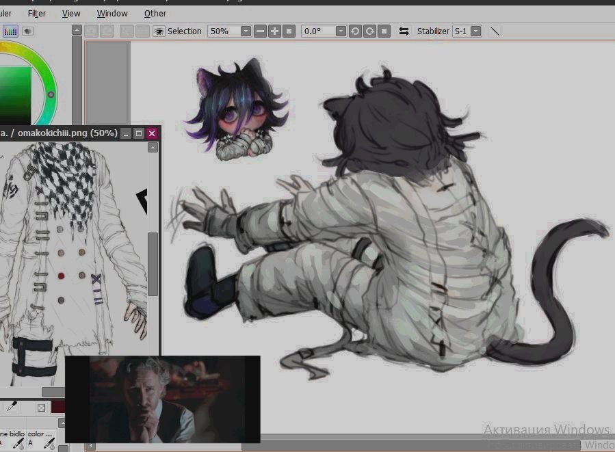
Task: Flip the canvas horizontally with the arrows icon
Action: pyautogui.click(x=404, y=31)
